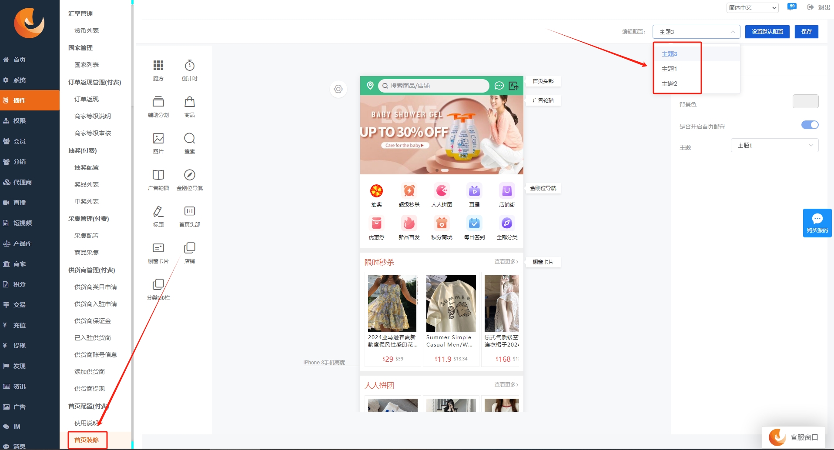The height and width of the screenshot is (450, 834).
Task: Open the message notification badge 59
Action: [792, 7]
